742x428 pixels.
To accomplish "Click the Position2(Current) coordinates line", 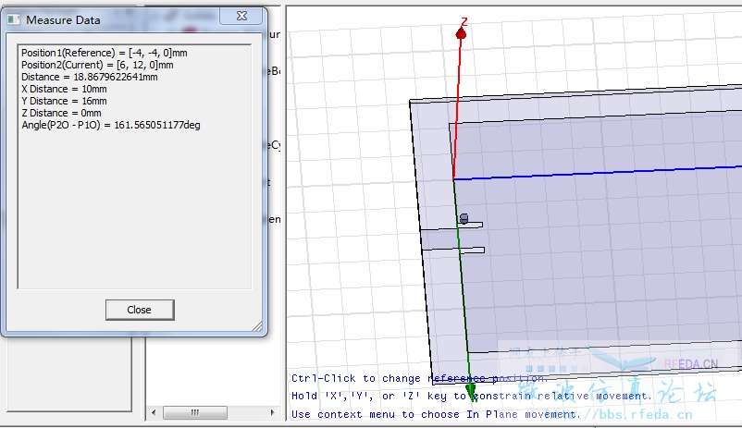I will [96, 65].
